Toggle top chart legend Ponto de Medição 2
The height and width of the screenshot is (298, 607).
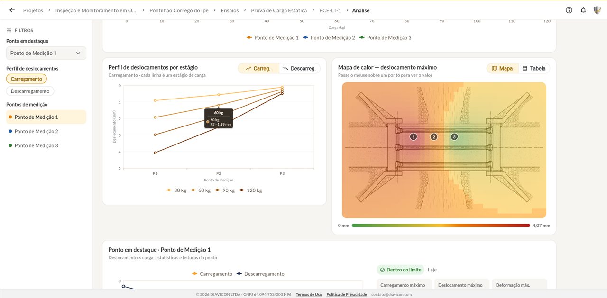pyautogui.click(x=329, y=38)
